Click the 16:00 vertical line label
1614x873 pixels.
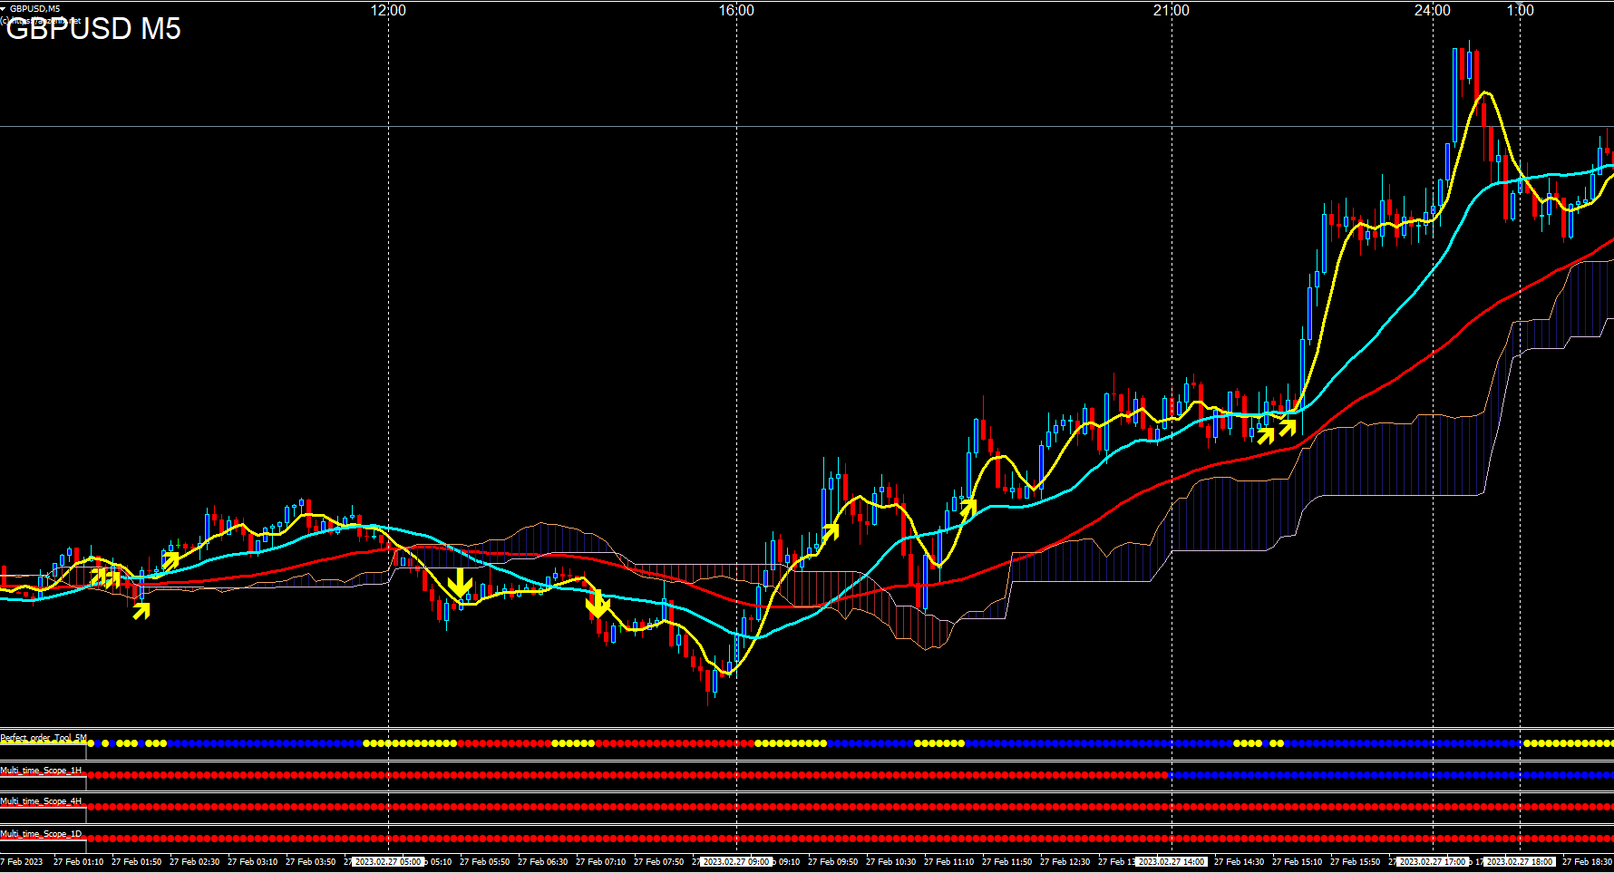736,10
